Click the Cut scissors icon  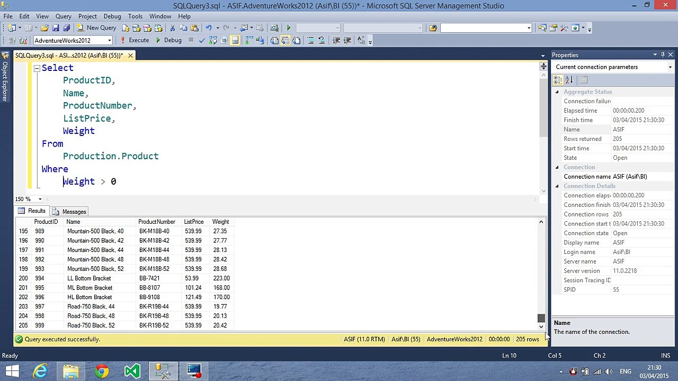172,28
